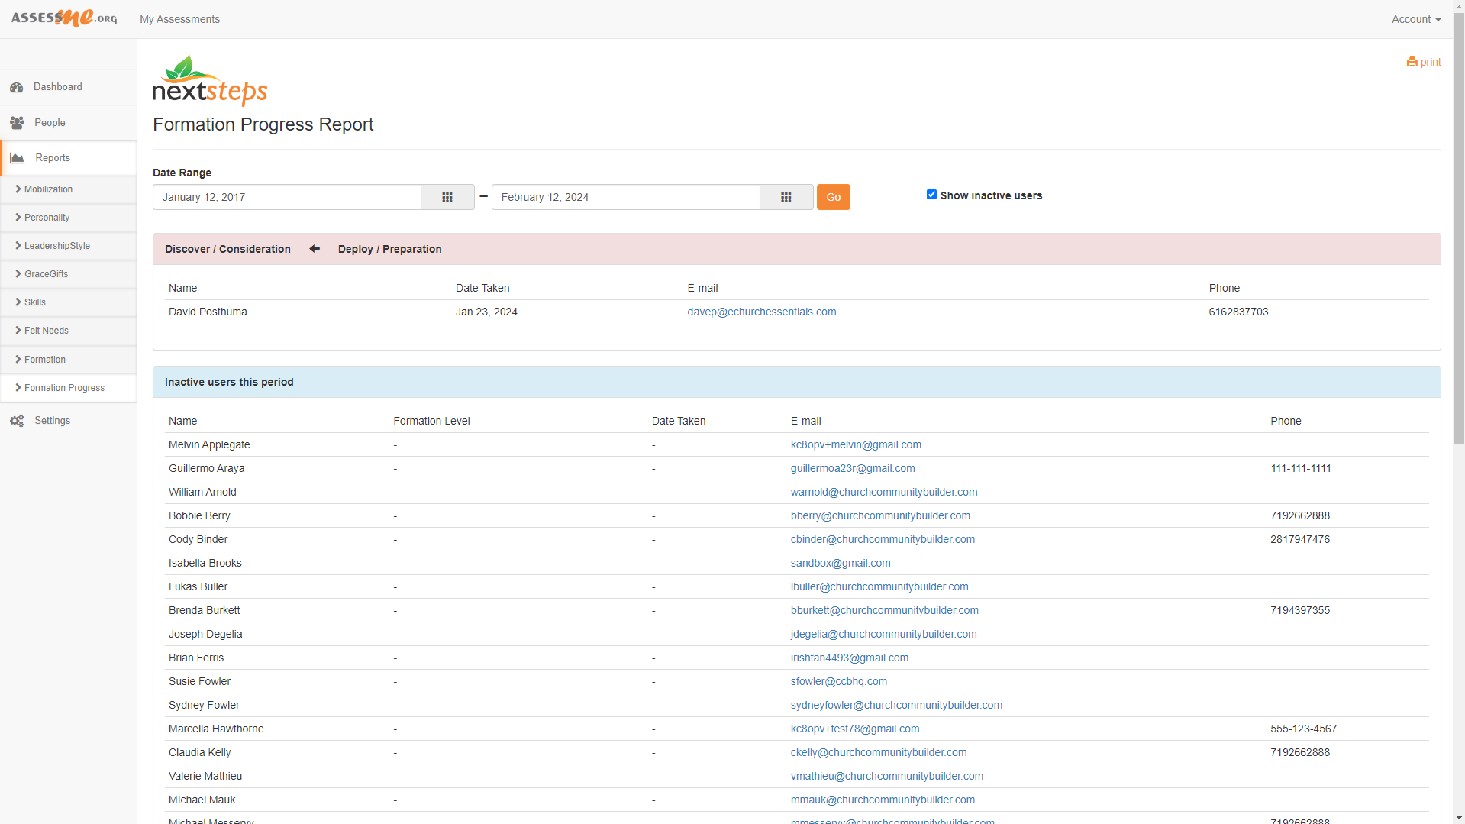This screenshot has height=824, width=1465.
Task: Go to People in sidebar
Action: [50, 123]
